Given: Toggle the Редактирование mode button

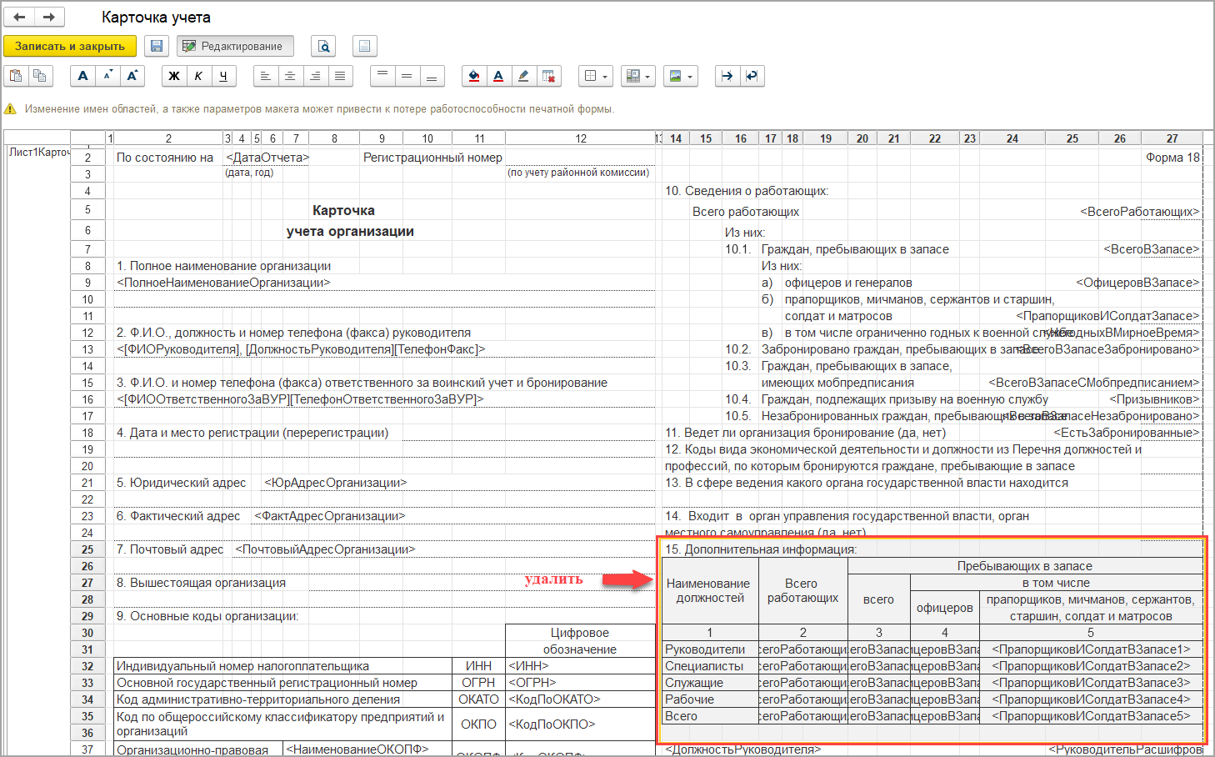Looking at the screenshot, I should (x=233, y=46).
